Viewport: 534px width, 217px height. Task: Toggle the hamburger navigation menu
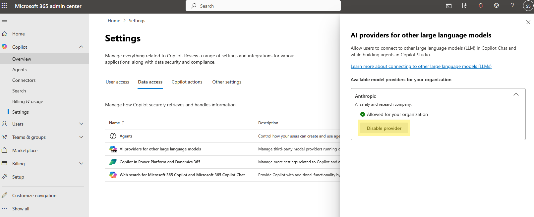coord(4,21)
